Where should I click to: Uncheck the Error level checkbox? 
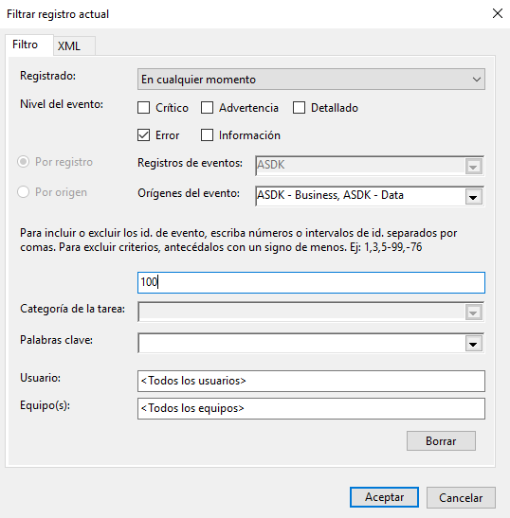click(x=143, y=135)
